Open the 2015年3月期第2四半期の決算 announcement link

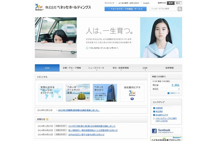point(79,110)
